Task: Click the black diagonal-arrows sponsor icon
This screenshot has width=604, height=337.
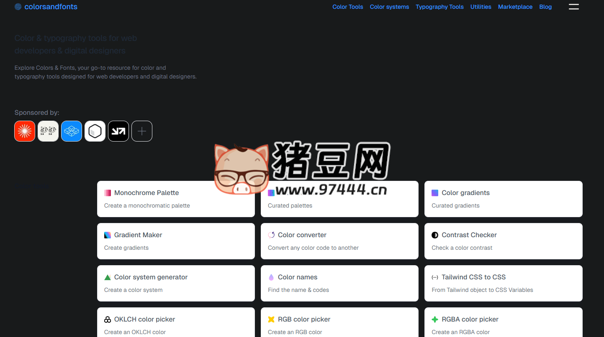Action: pos(118,131)
